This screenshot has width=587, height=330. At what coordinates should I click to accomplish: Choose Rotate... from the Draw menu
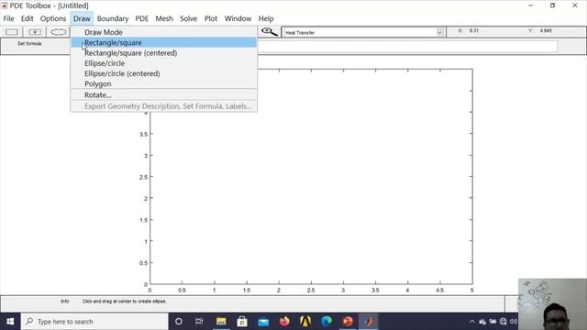pyautogui.click(x=164, y=95)
